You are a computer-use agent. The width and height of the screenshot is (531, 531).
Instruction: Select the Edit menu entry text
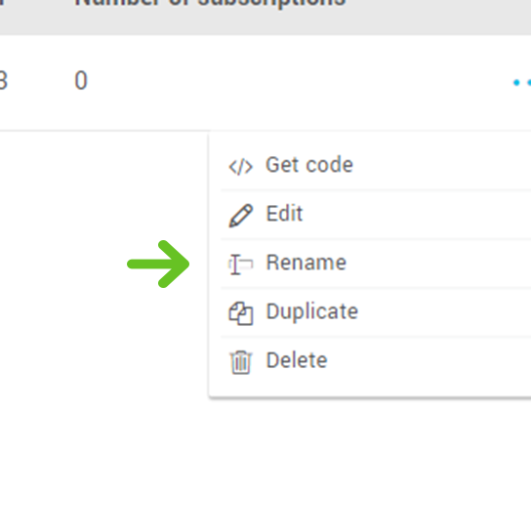tap(284, 214)
